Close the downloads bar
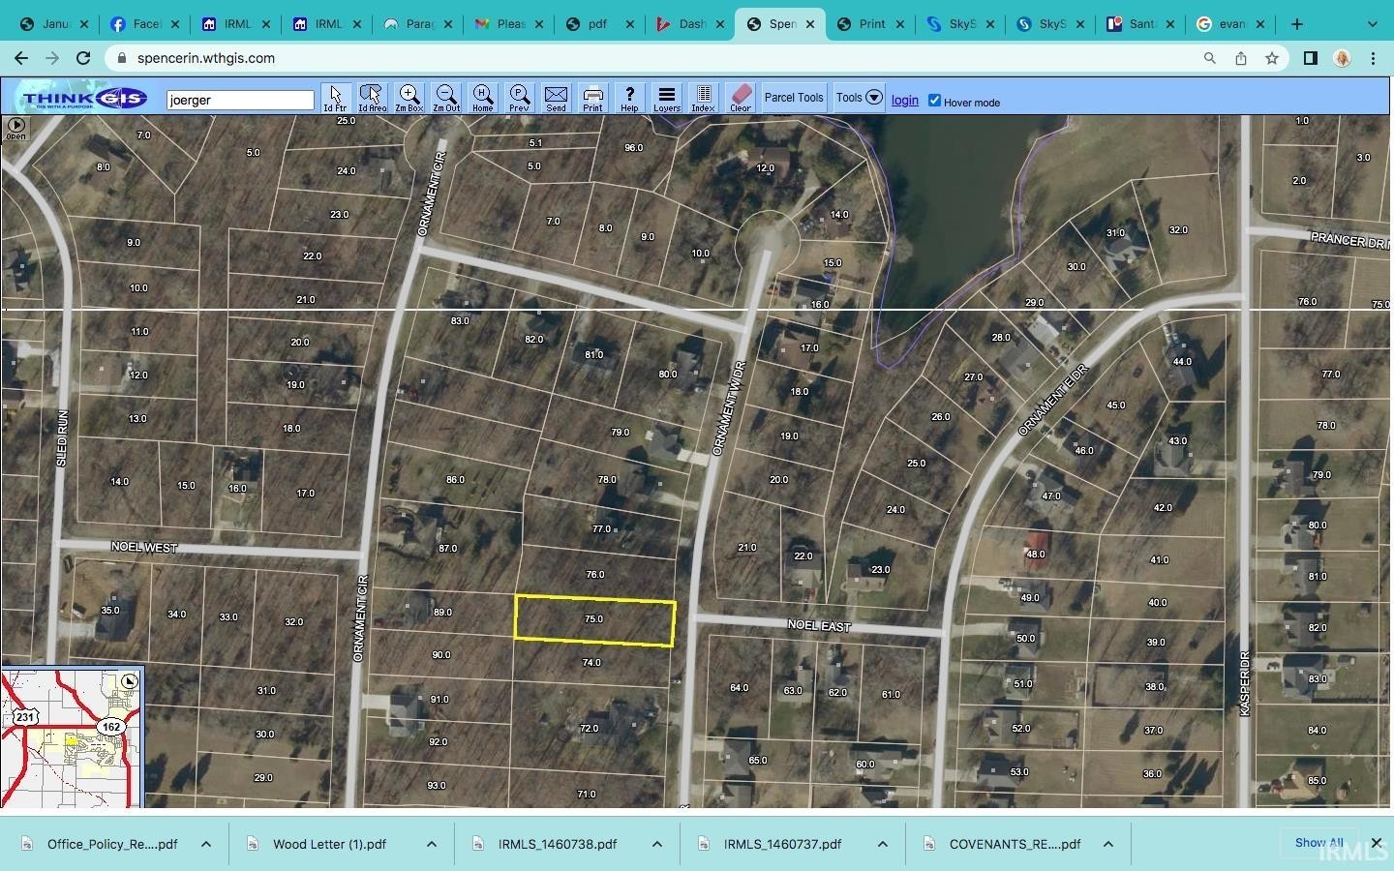1394x871 pixels. point(1377,843)
